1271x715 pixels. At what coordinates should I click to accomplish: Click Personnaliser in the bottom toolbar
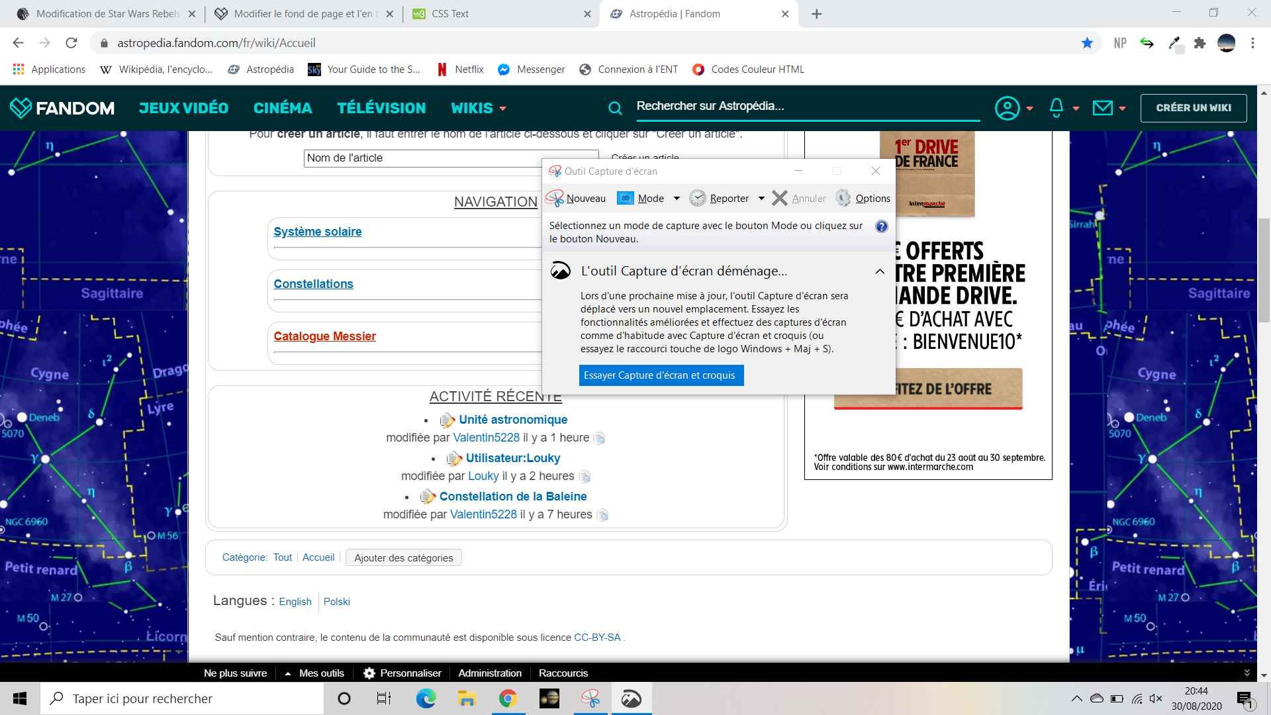tap(402, 673)
